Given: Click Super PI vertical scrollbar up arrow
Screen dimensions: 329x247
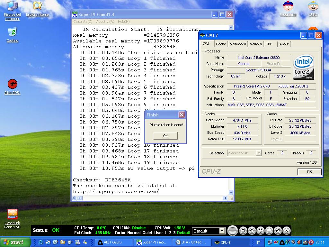Looking at the screenshot, I should 231,28.
